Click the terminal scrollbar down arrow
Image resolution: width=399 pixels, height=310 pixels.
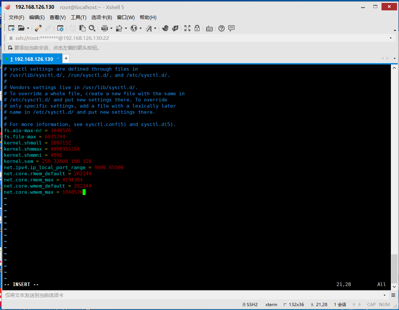pyautogui.click(x=394, y=287)
